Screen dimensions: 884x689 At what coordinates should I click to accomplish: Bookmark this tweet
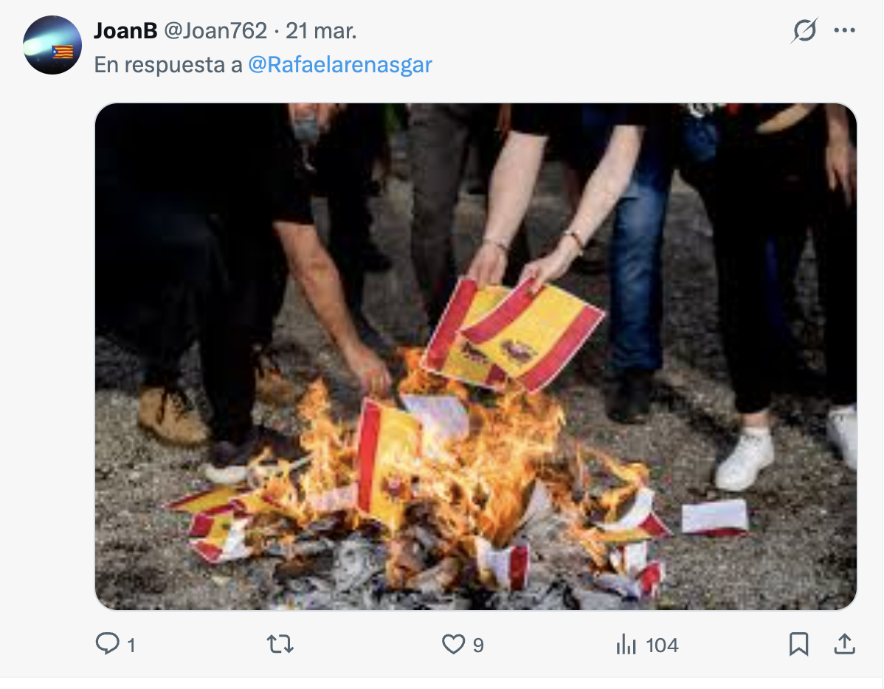[798, 644]
